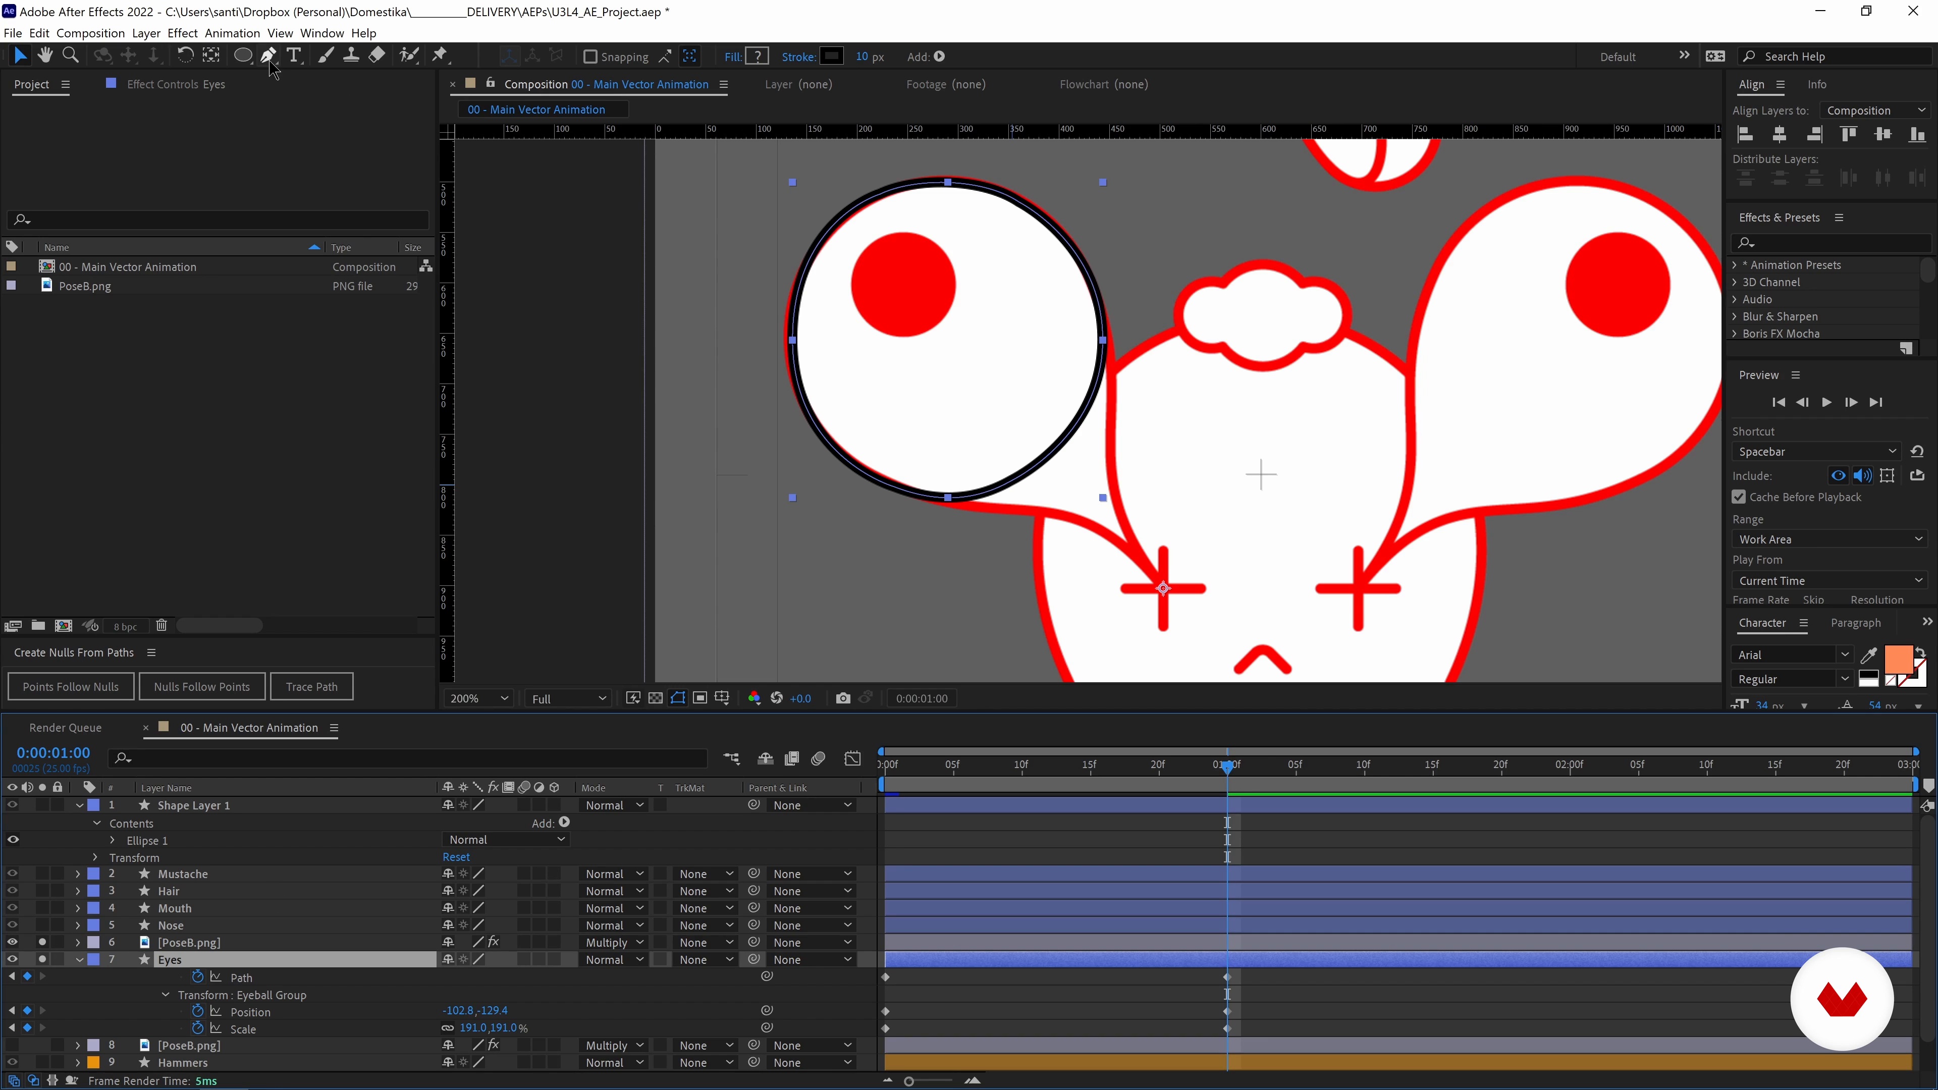This screenshot has height=1090, width=1938.
Task: Open the Composition menu
Action: click(90, 33)
